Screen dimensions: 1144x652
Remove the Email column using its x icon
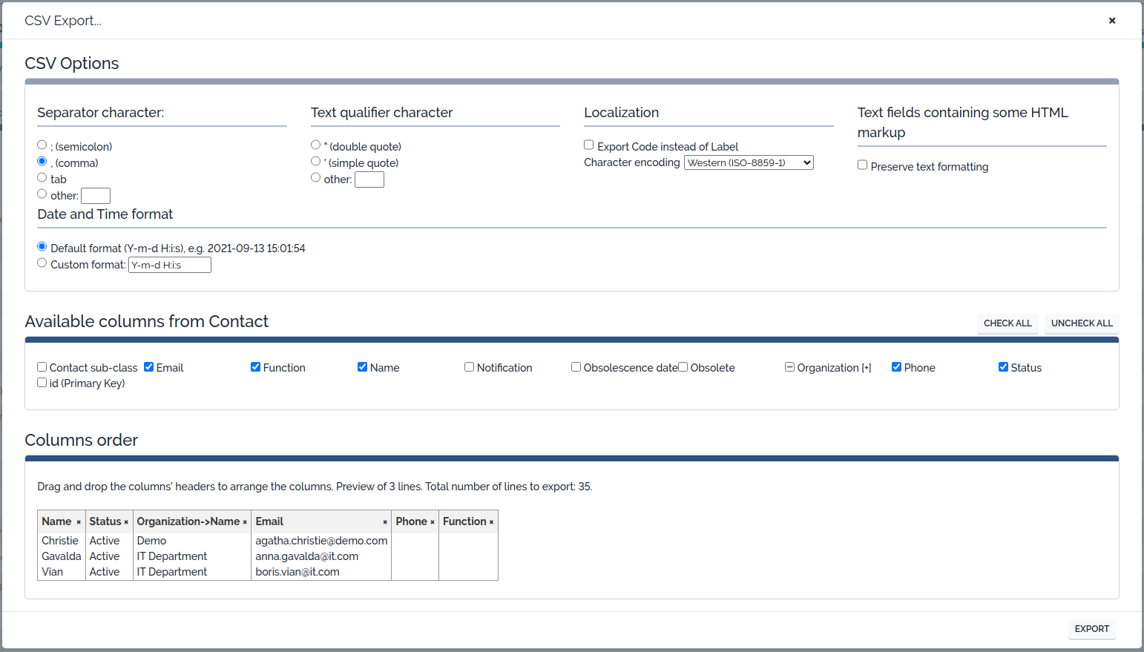pos(385,521)
